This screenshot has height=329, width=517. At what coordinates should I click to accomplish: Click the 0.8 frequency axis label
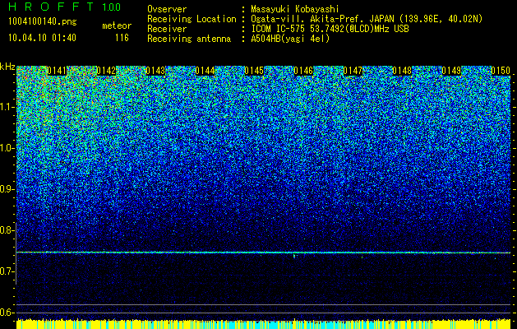pyautogui.click(x=7, y=230)
